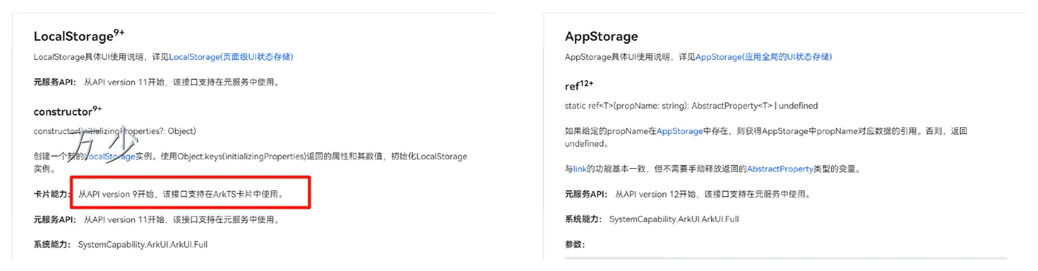The width and height of the screenshot is (1038, 271).
Task: Open the AppStorage(应用全局的UI状态存储) link
Action: [764, 57]
